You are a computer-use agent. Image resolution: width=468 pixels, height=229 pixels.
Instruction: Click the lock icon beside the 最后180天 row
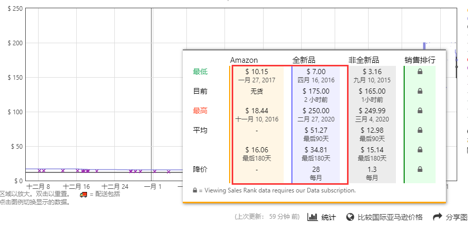[420, 150]
